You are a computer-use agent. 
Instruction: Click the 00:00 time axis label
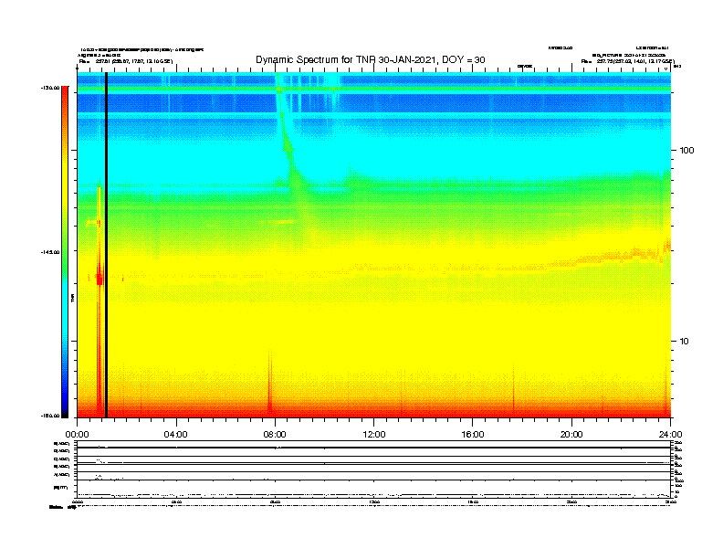(77, 435)
